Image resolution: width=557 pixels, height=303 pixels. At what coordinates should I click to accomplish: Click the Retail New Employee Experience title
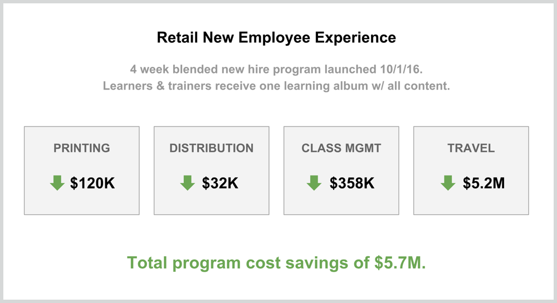point(276,38)
